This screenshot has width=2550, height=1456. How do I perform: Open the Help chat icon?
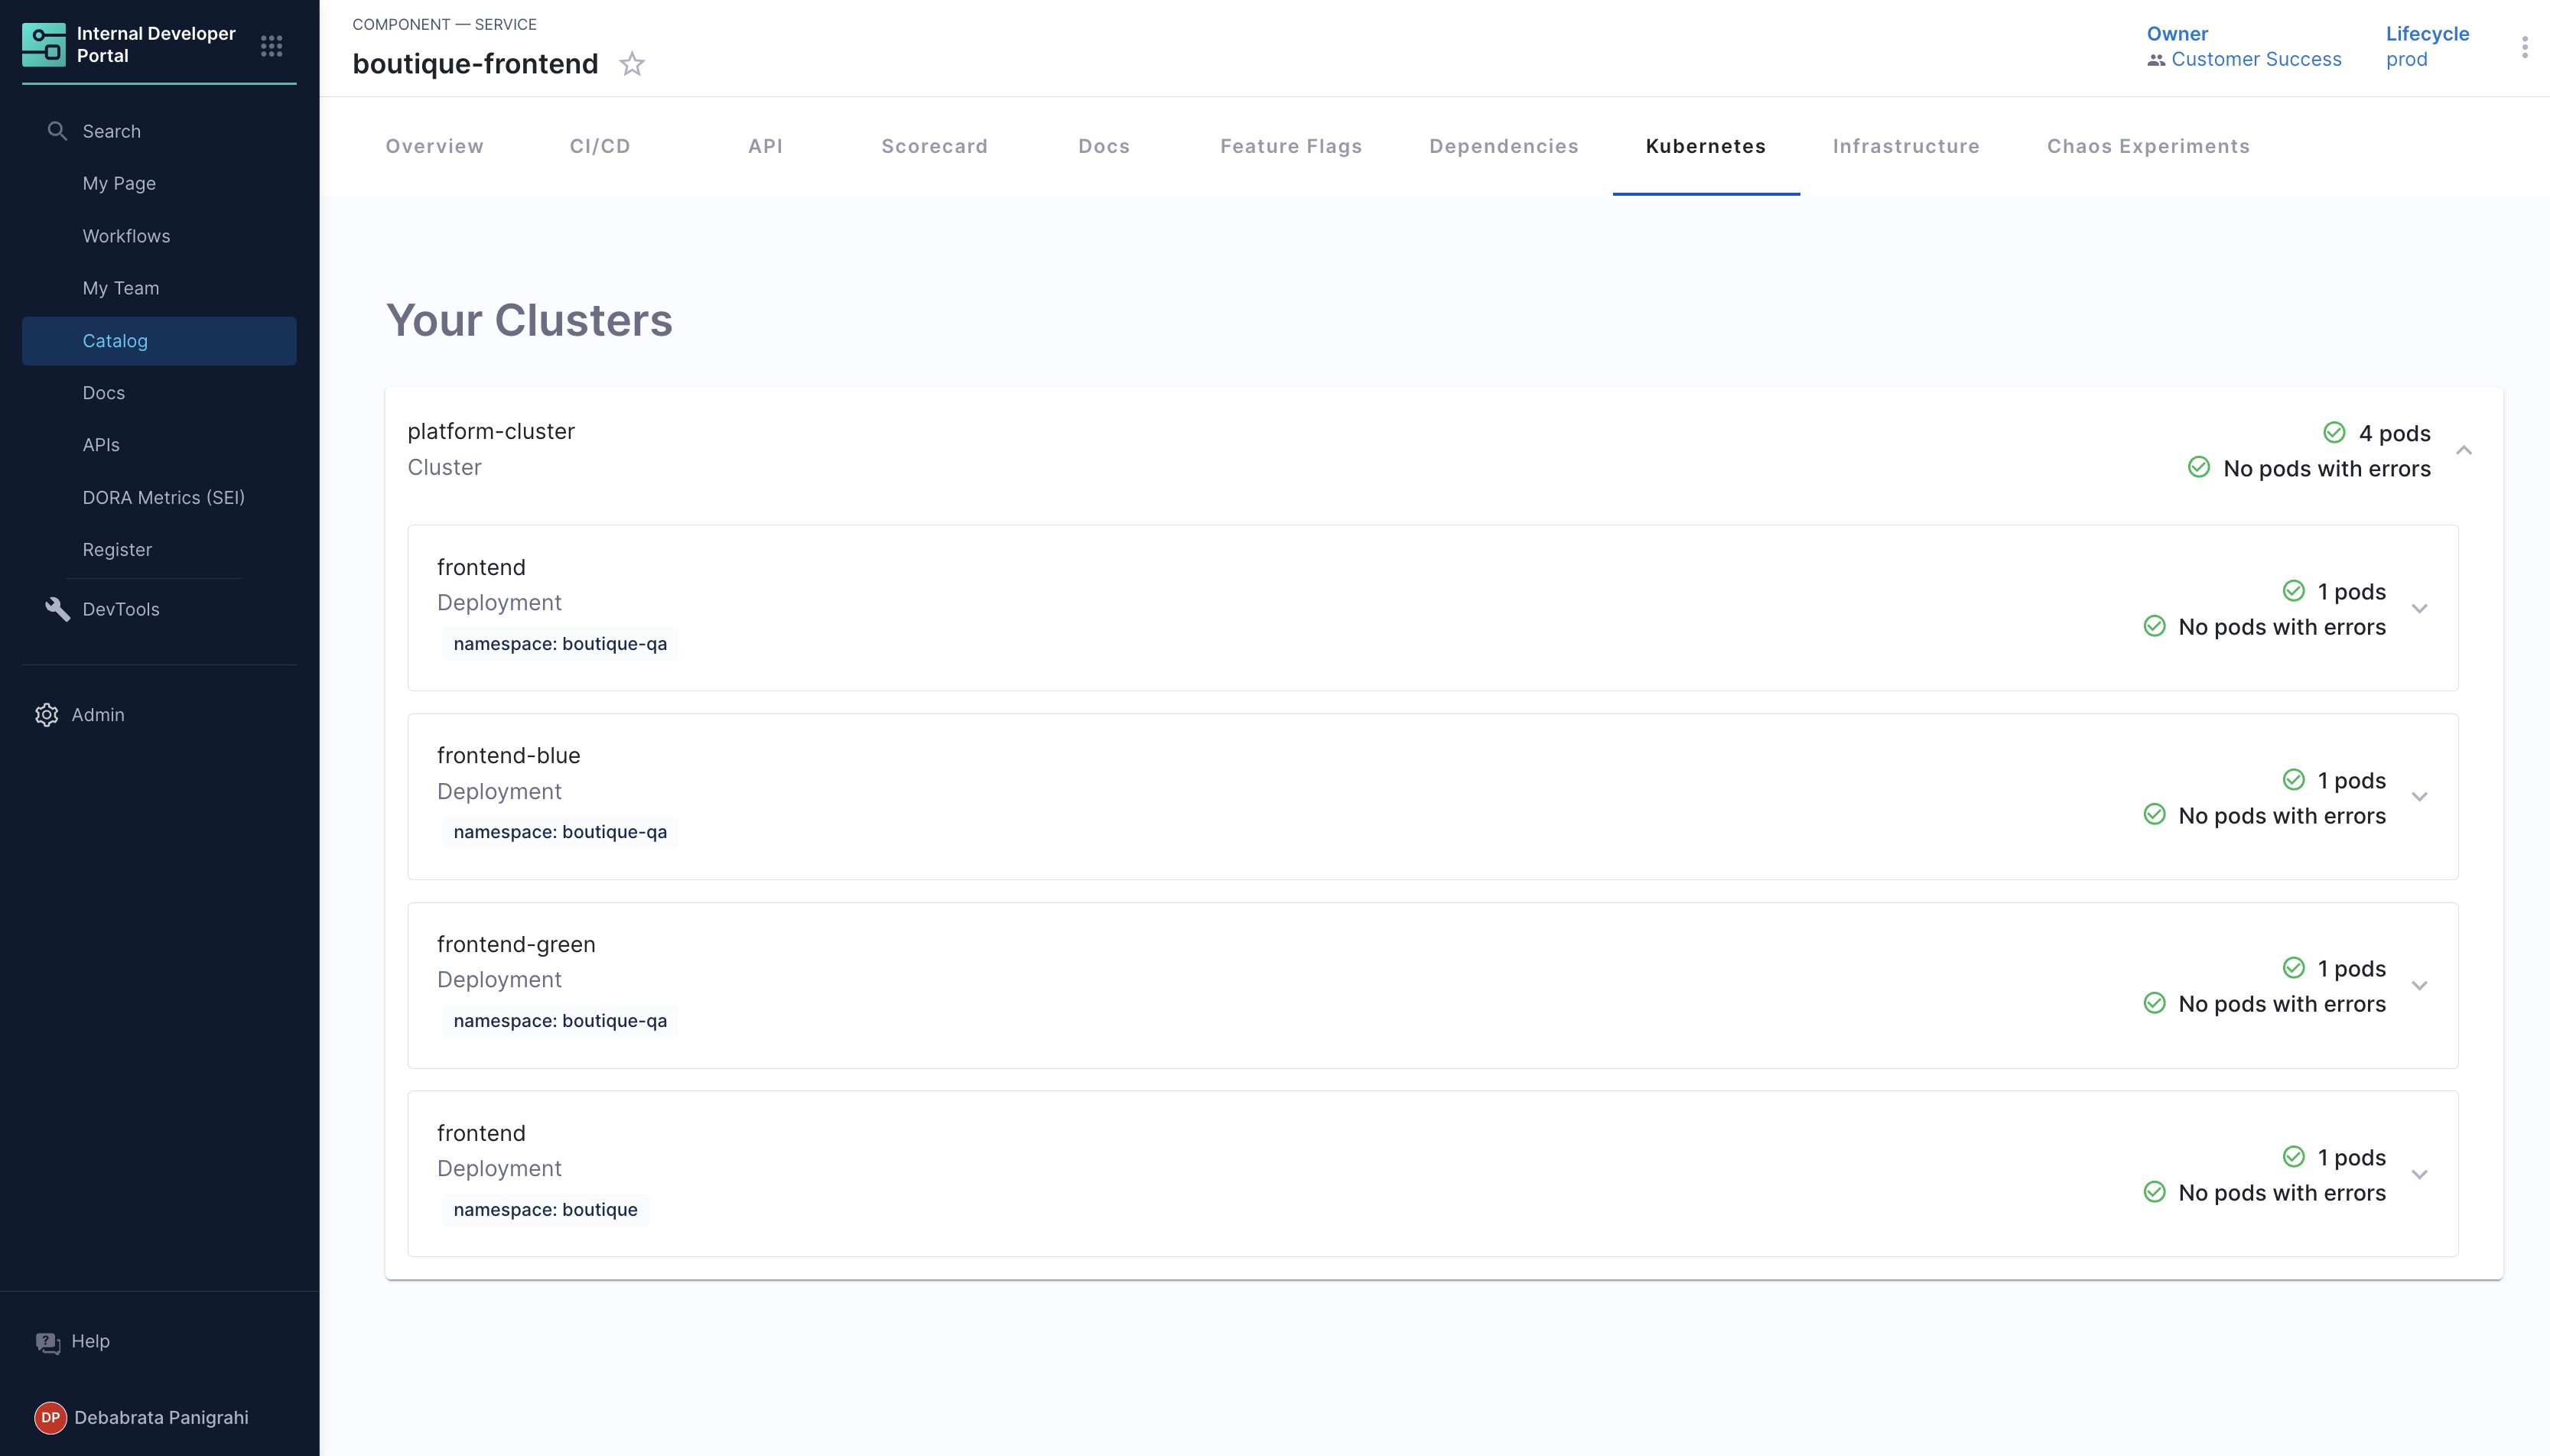(48, 1342)
